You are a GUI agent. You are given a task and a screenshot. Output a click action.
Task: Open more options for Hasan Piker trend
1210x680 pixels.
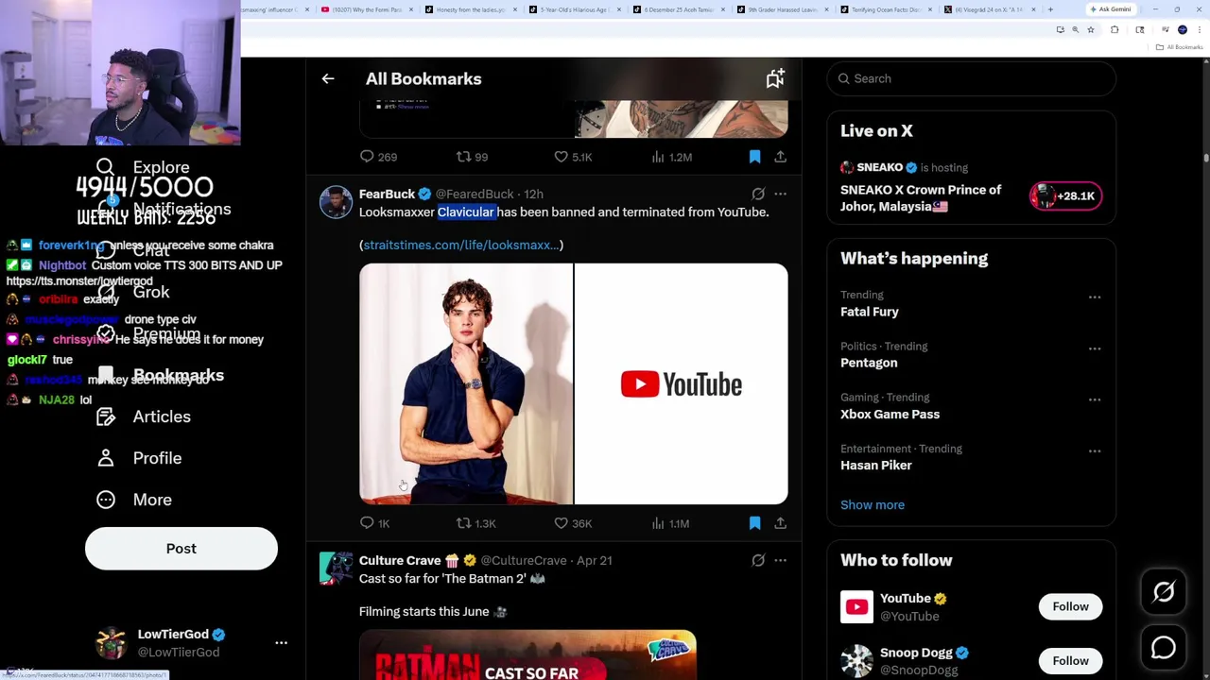tap(1095, 450)
